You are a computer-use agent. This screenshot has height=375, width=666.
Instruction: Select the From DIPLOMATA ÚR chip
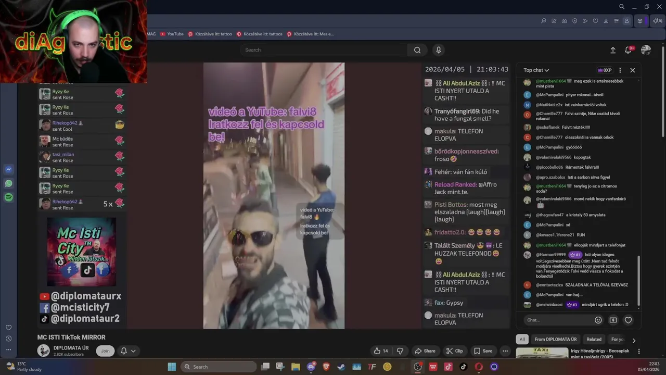(x=556, y=339)
